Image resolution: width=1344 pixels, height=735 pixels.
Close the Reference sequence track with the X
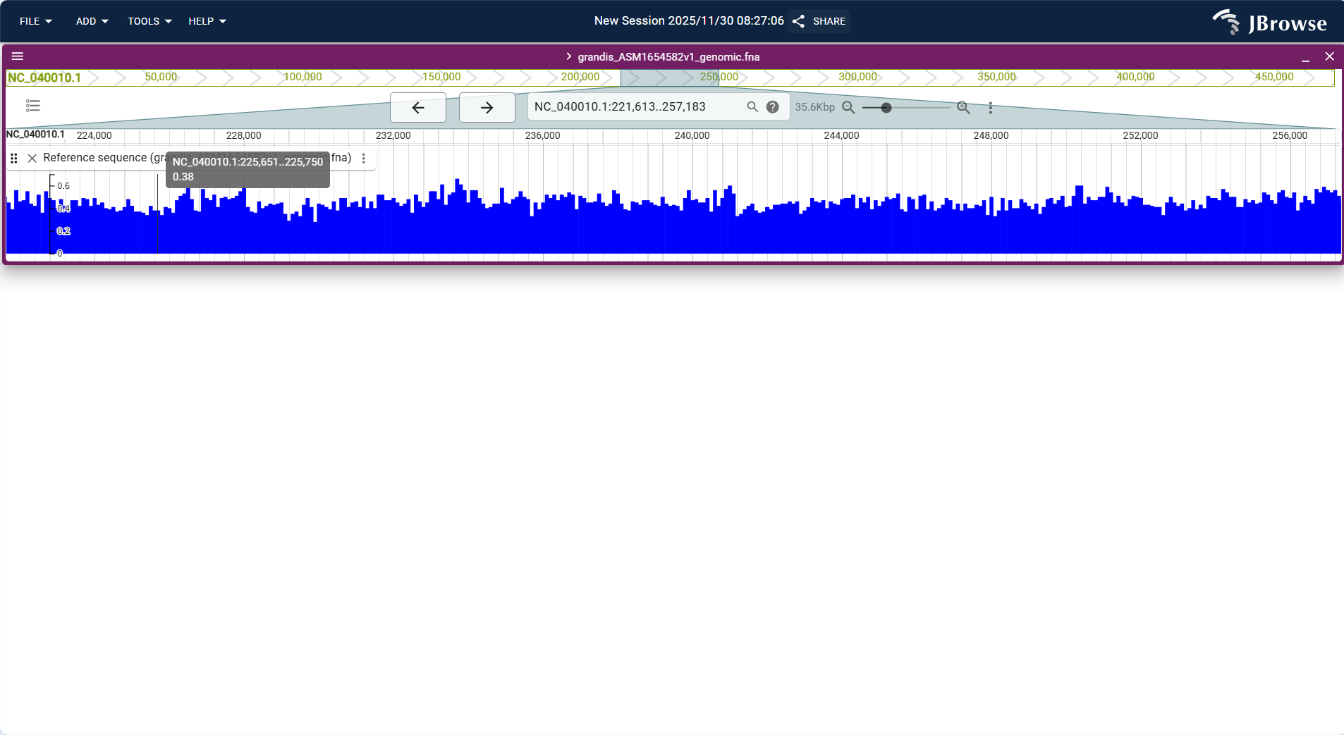[x=32, y=158]
